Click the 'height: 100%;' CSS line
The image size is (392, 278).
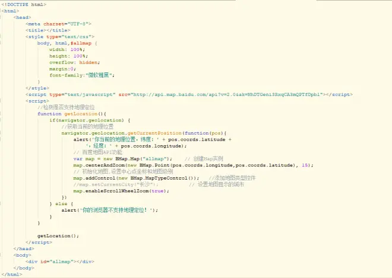68,56
